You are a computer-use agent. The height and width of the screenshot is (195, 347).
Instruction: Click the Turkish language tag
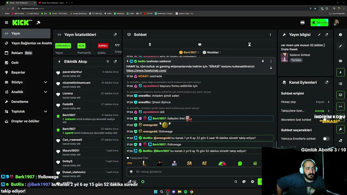click(296, 60)
